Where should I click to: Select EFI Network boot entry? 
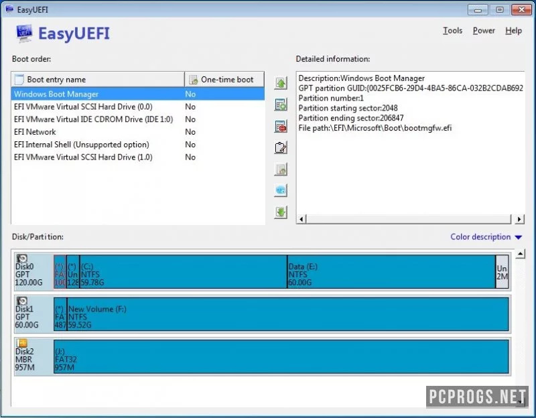click(x=138, y=132)
